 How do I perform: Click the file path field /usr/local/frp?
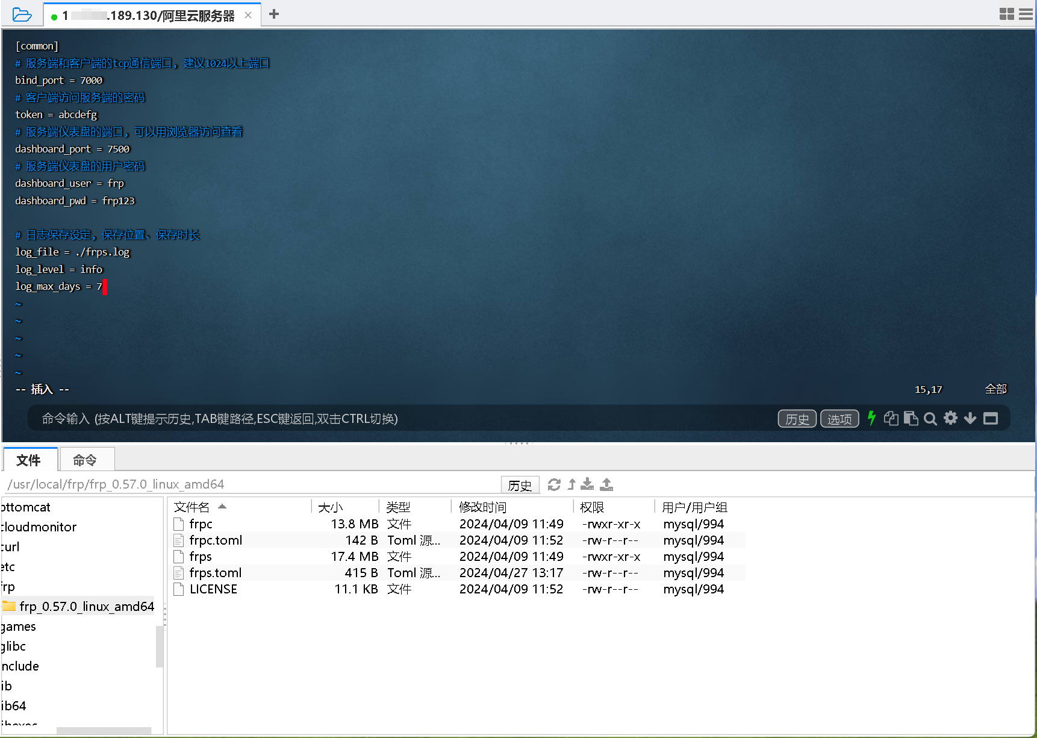pos(253,484)
